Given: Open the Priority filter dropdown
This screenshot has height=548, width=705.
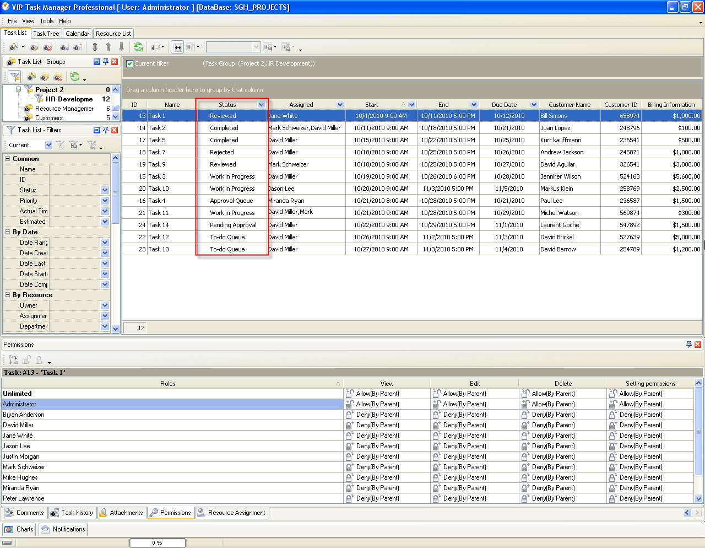Looking at the screenshot, I should click(x=105, y=201).
